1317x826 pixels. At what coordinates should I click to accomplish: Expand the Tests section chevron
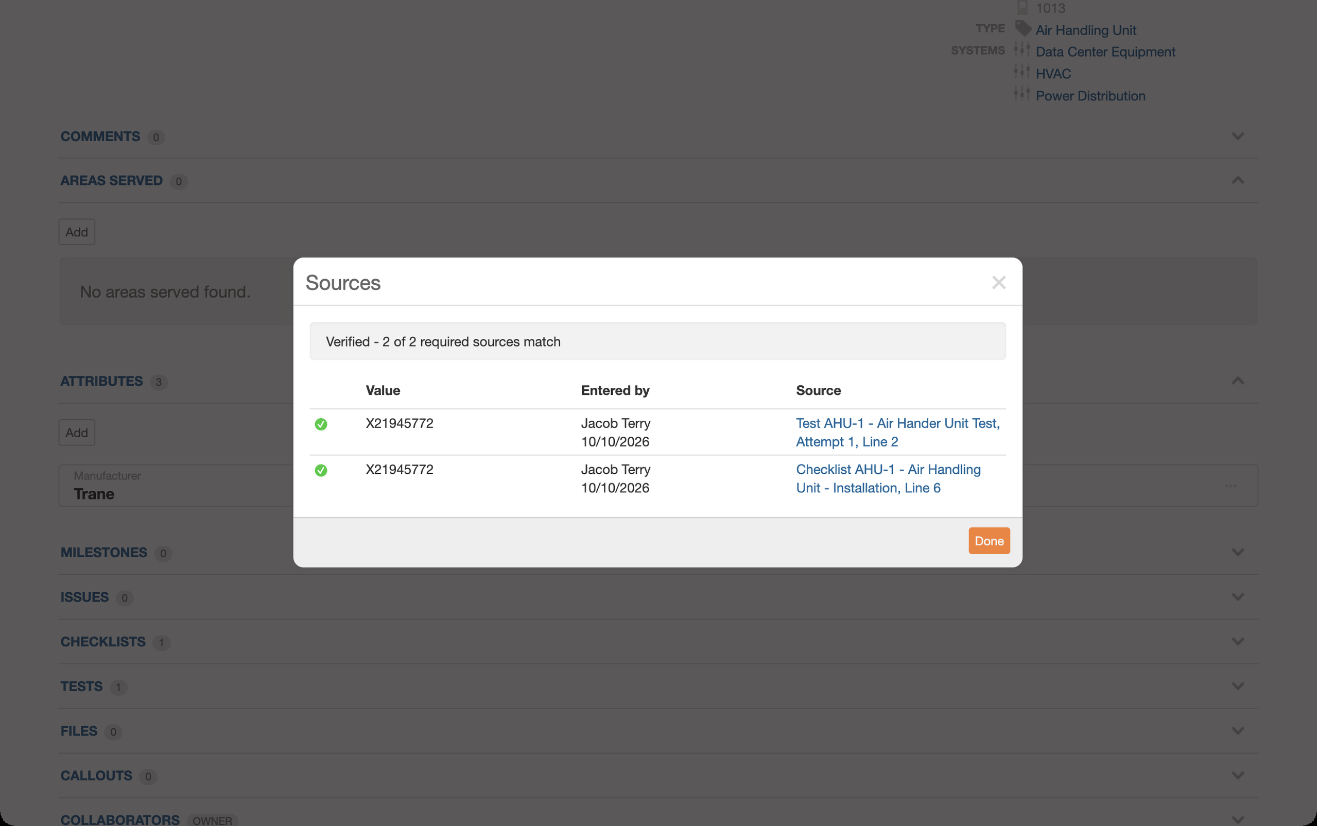tap(1238, 686)
